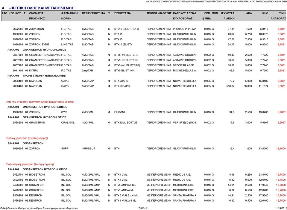Click the ΚΑΤΟΧΟΣ ΑΔΕΙΑΣ ΚΥΚΛΟΦΟΡΙΑΣ header

tap(184, 16)
